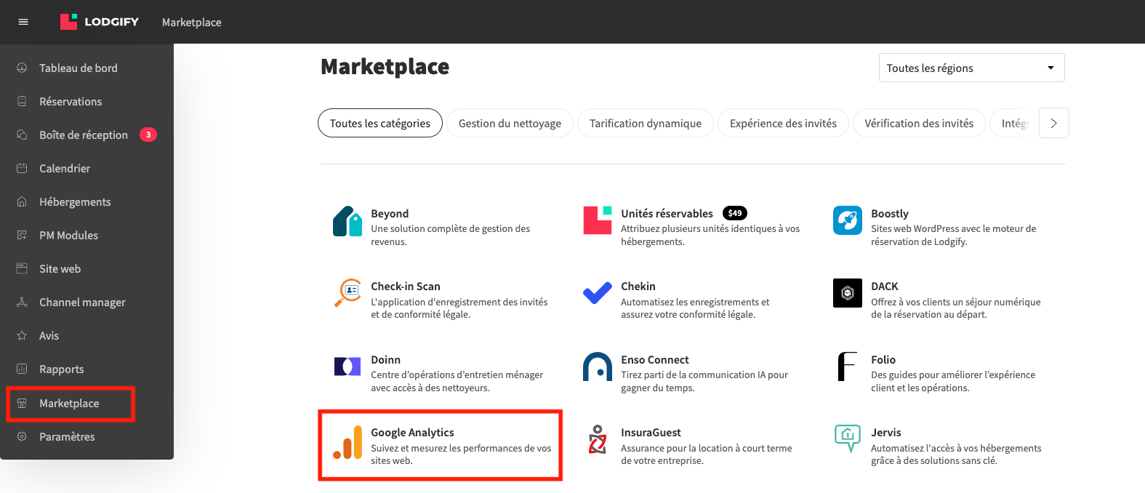Open the Paramètres sidebar item
1145x493 pixels.
coord(67,436)
